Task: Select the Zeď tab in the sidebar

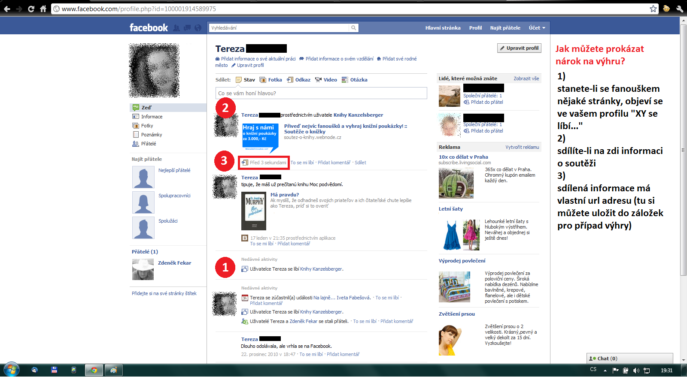Action: [x=168, y=108]
